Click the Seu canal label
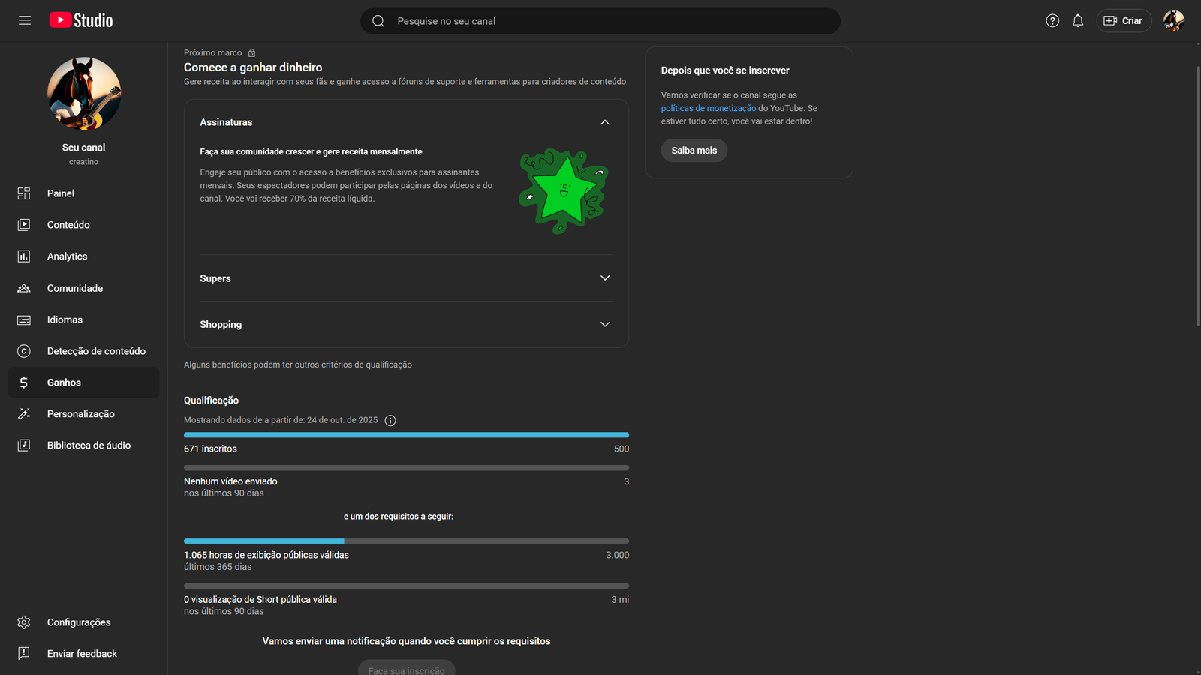Viewport: 1201px width, 675px height. tap(83, 148)
